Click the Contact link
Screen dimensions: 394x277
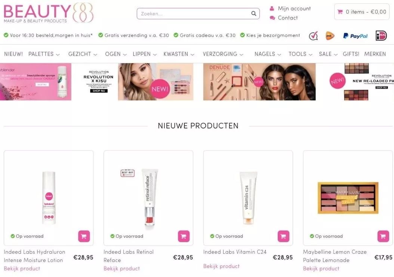click(x=288, y=18)
